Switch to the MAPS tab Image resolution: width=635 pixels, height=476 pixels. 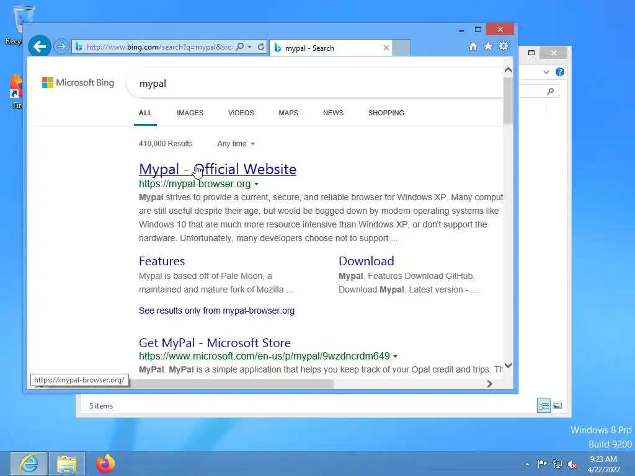click(x=288, y=113)
